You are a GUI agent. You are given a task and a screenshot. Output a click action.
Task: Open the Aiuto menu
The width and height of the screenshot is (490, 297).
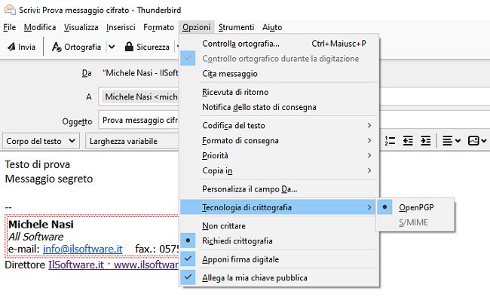click(x=272, y=27)
